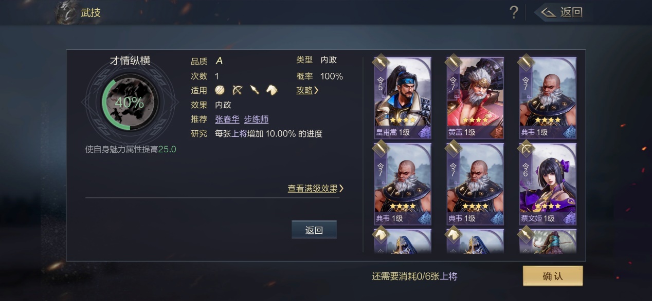Click the spear troop type icon
652x301 pixels.
pos(255,90)
